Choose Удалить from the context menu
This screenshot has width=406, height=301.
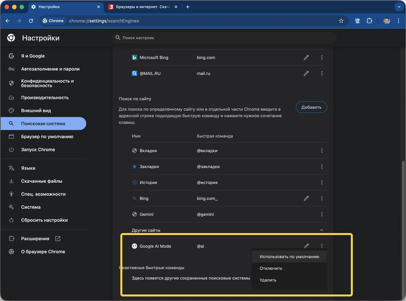pyautogui.click(x=268, y=280)
